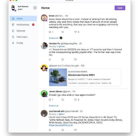139x136 pixels.
Task: Click the reply icon on brian's cast
Action: [x=50, y=32]
